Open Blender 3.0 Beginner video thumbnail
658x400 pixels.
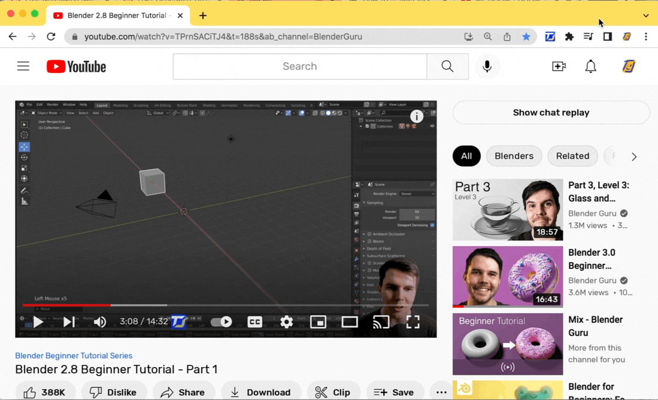507,277
